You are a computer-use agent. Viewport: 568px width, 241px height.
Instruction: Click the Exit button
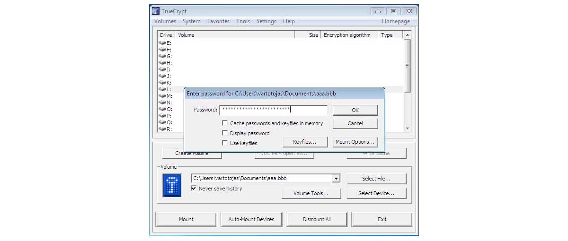click(x=382, y=219)
